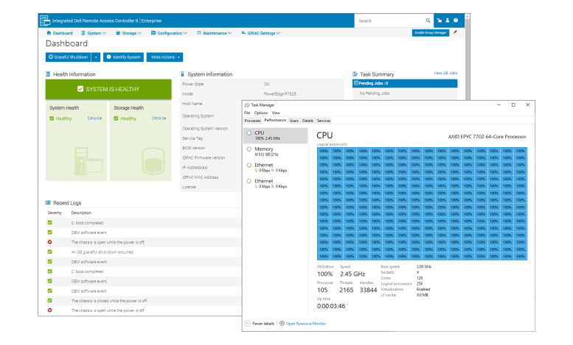Screen dimensions: 573x345
Task: Click the 'AMD EPYC 7702 64-Core Processor' label
Action: [487, 137]
